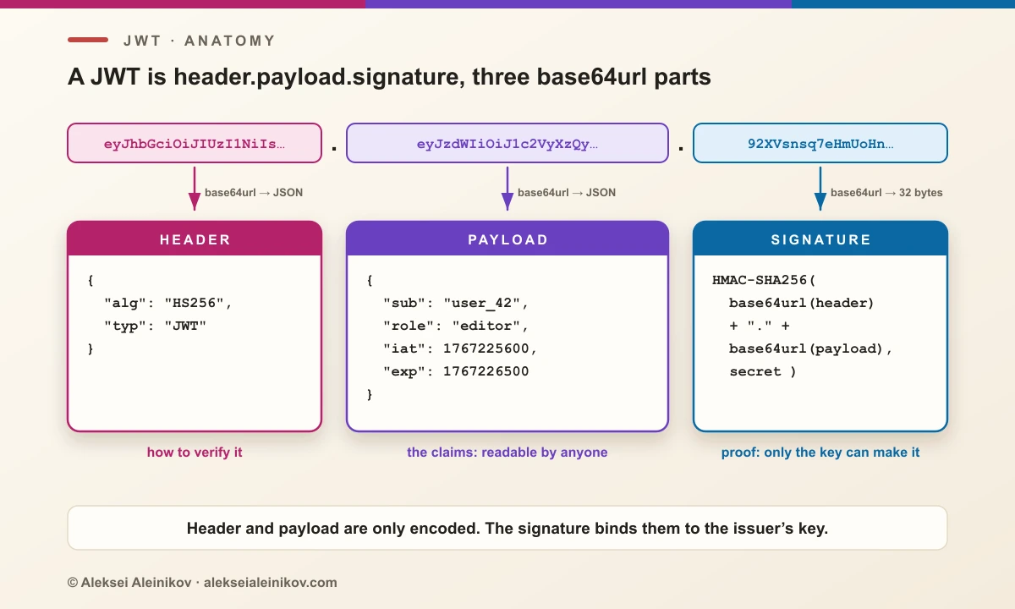1015x609 pixels.
Task: Select the HEADER card title bar
Action: 195,239
